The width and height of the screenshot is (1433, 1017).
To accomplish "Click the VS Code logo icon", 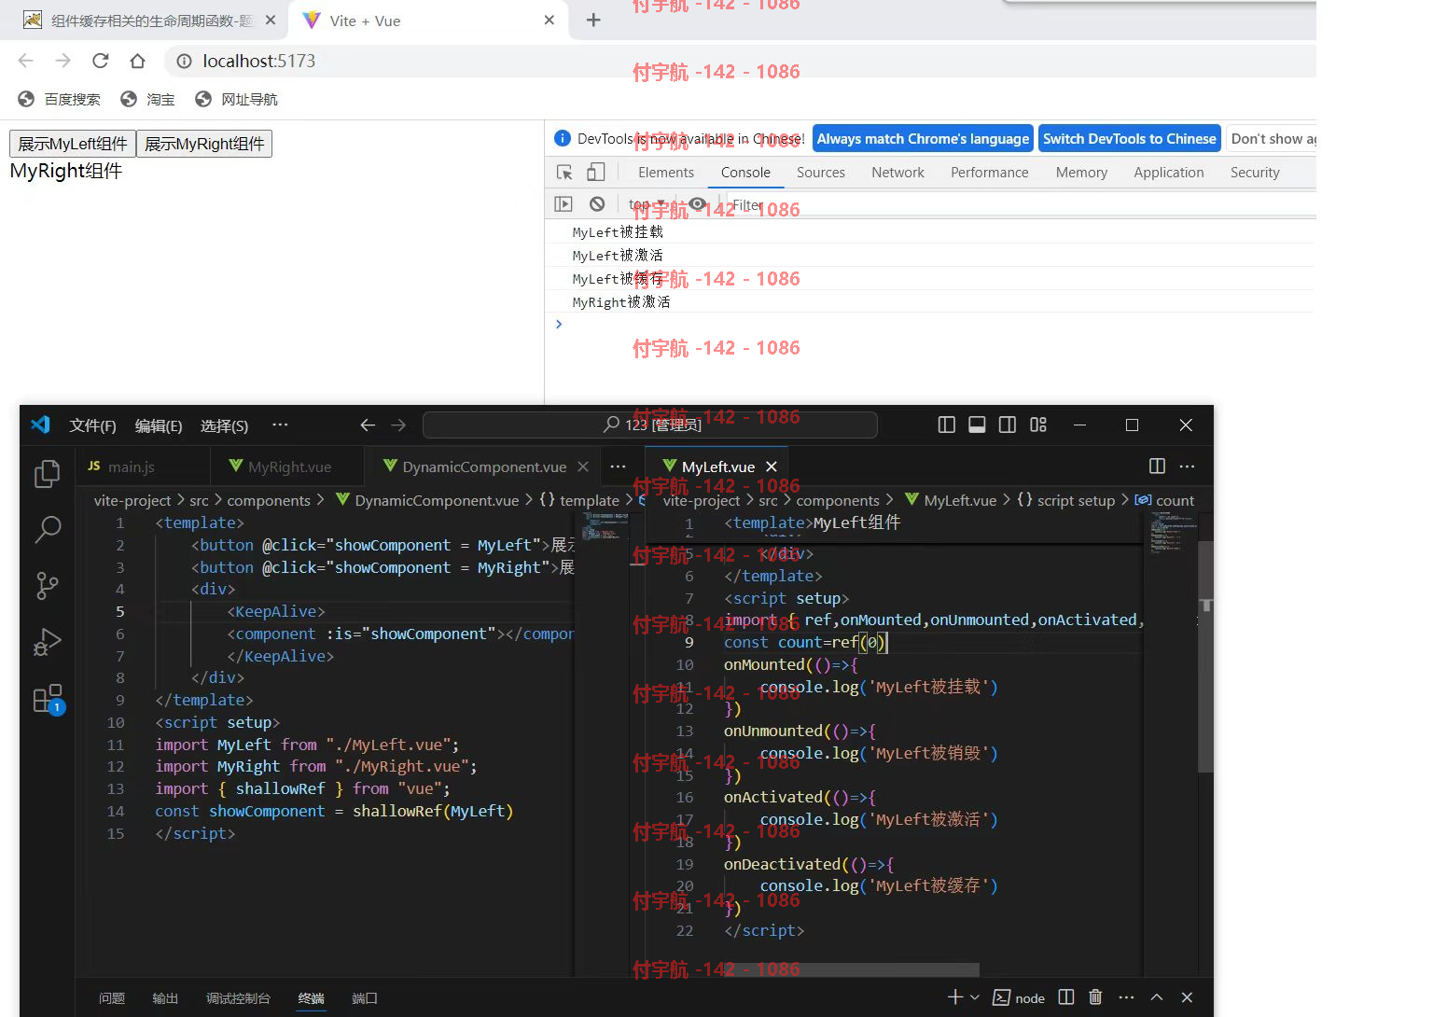I will point(40,425).
